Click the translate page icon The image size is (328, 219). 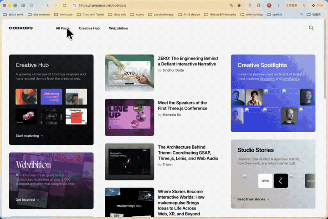231,5
